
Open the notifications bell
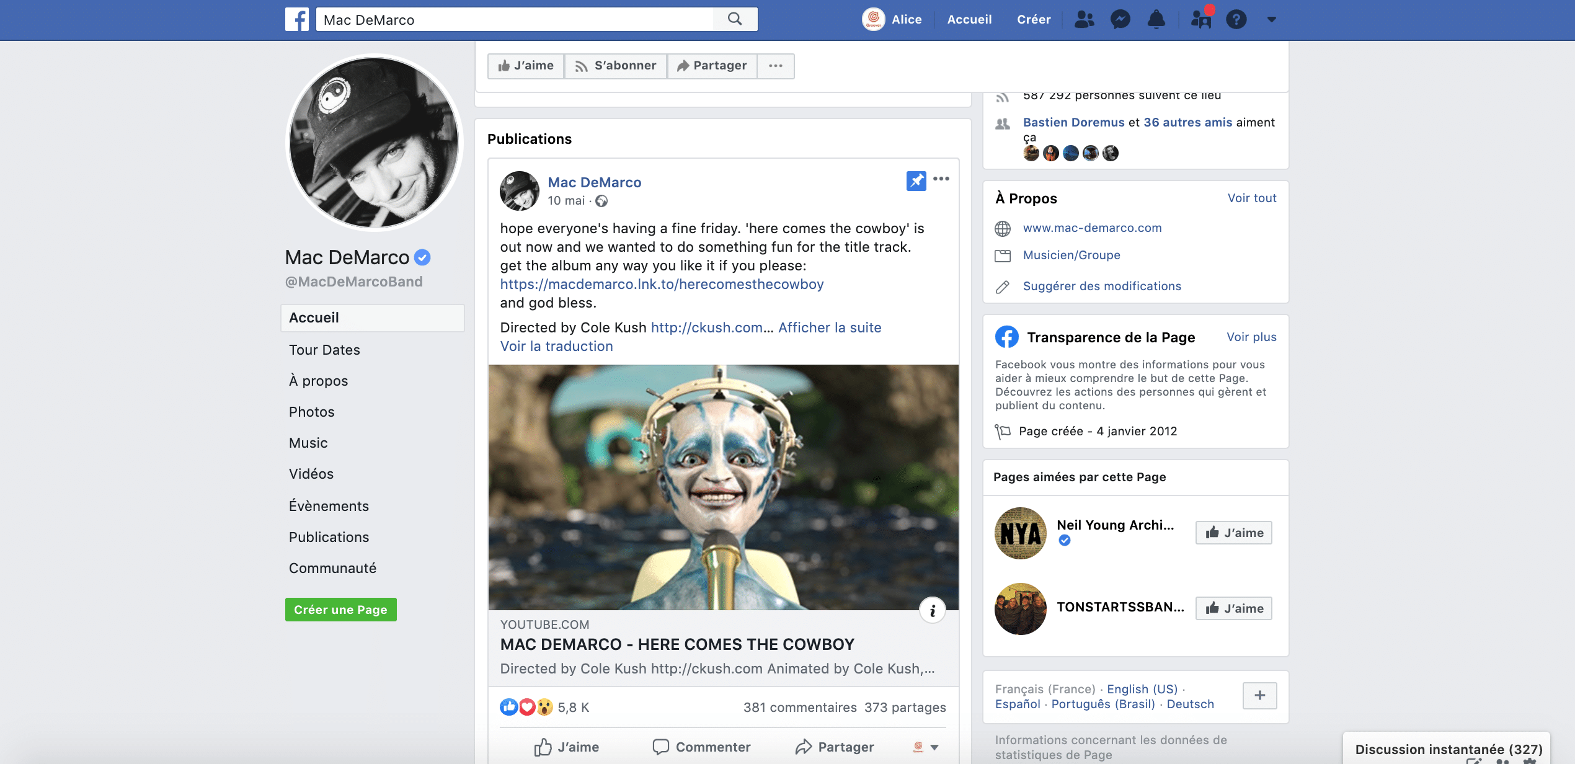click(1156, 19)
